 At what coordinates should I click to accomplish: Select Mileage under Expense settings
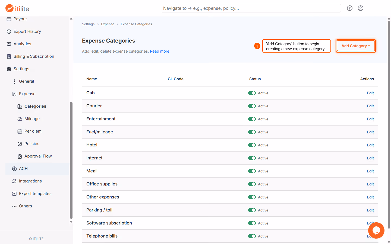pos(32,119)
